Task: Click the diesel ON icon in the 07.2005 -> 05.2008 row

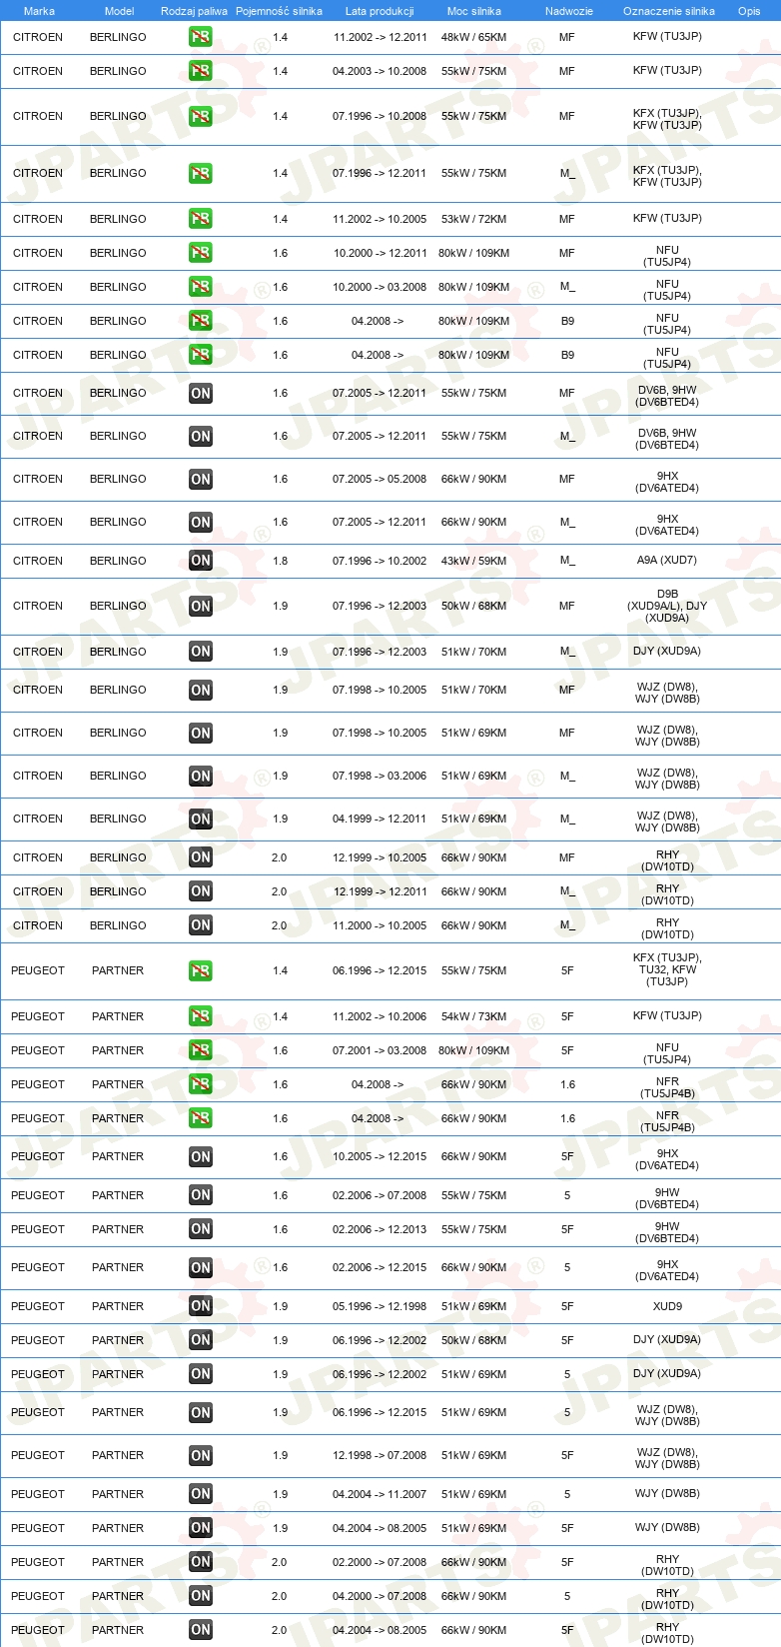Action: click(201, 480)
